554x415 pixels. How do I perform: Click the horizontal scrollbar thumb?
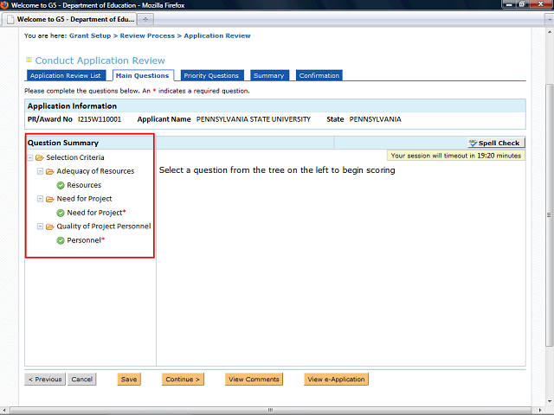[x=270, y=411]
